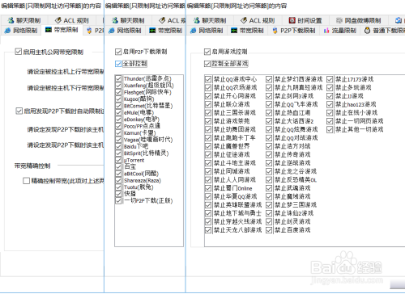Click the 带宽限制 monitor icon in left window

[x=49, y=30]
